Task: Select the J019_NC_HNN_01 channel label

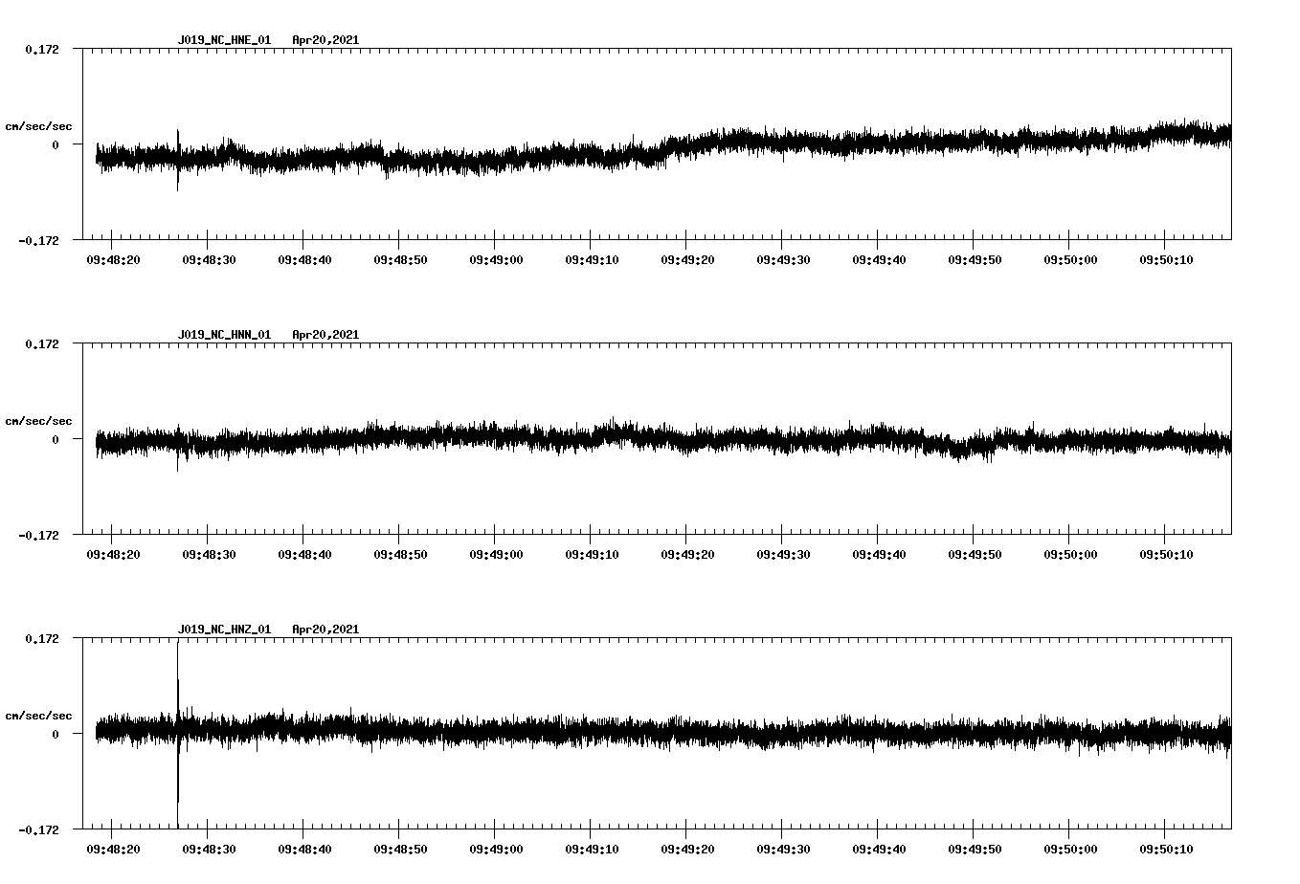Action: [x=224, y=335]
